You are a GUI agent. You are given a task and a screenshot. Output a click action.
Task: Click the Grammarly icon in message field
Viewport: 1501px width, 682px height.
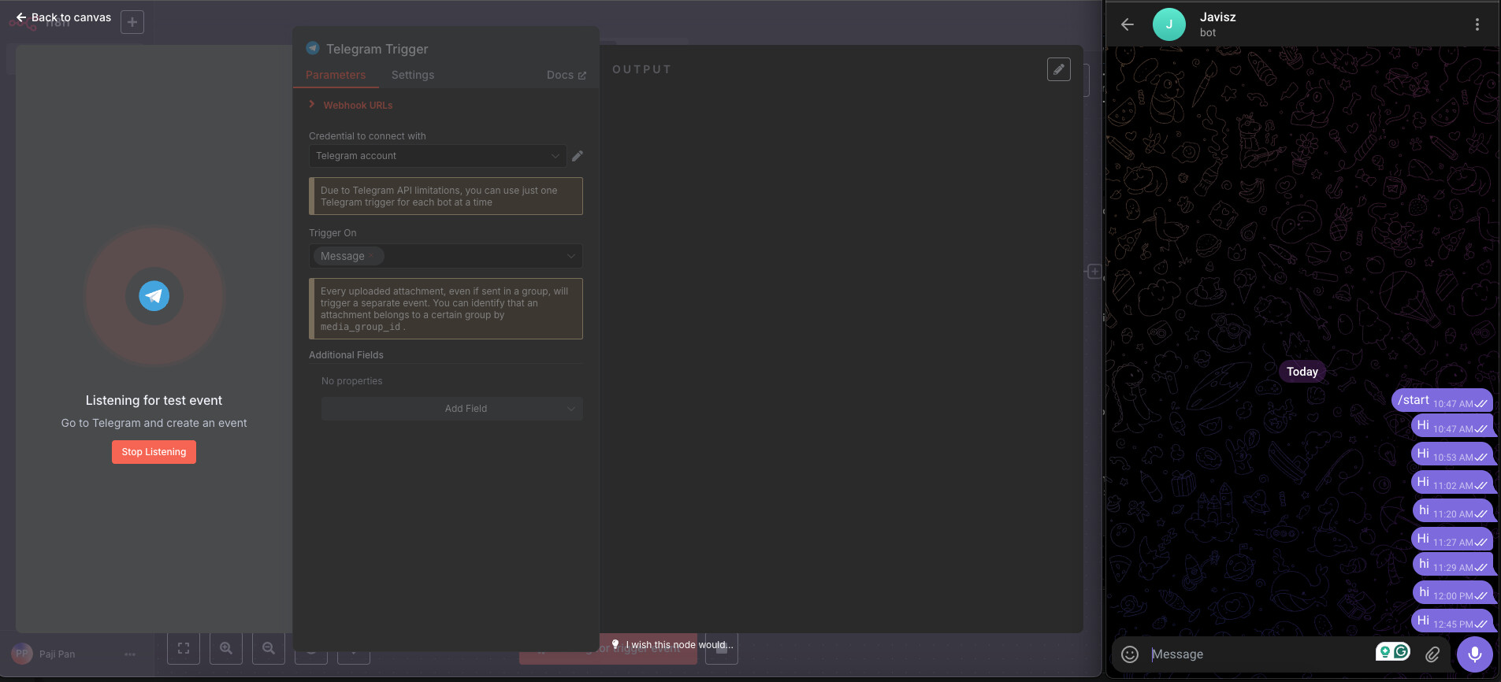tap(1402, 651)
